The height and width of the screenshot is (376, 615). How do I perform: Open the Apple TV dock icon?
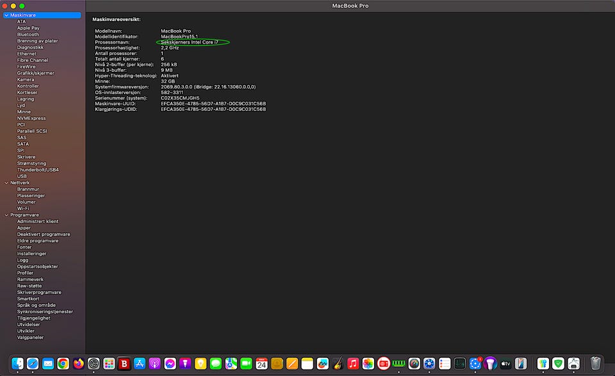pos(506,363)
